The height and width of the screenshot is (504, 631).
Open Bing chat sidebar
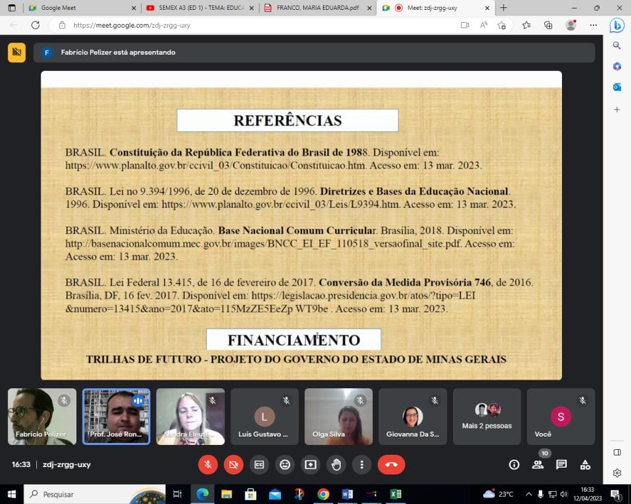coord(617,25)
